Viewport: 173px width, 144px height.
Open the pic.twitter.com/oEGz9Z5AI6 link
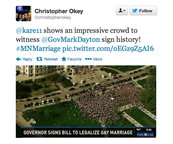tap(108, 49)
